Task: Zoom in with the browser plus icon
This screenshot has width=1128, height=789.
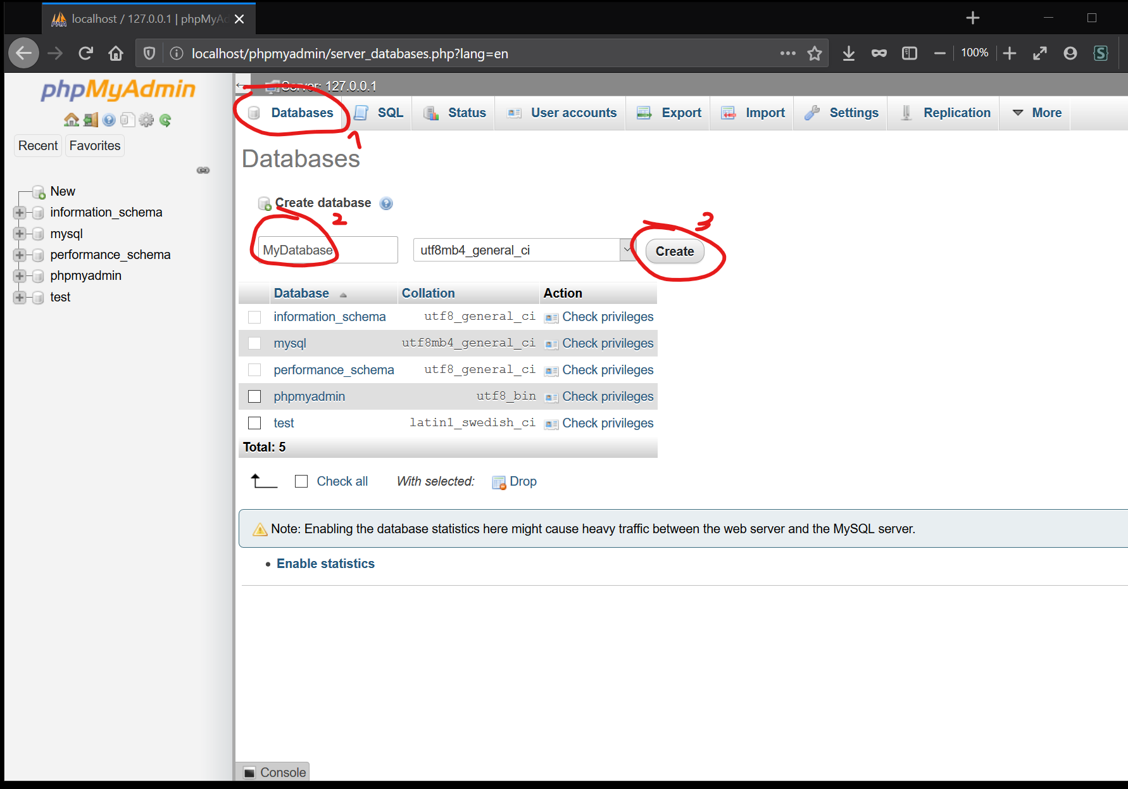Action: pos(1010,53)
